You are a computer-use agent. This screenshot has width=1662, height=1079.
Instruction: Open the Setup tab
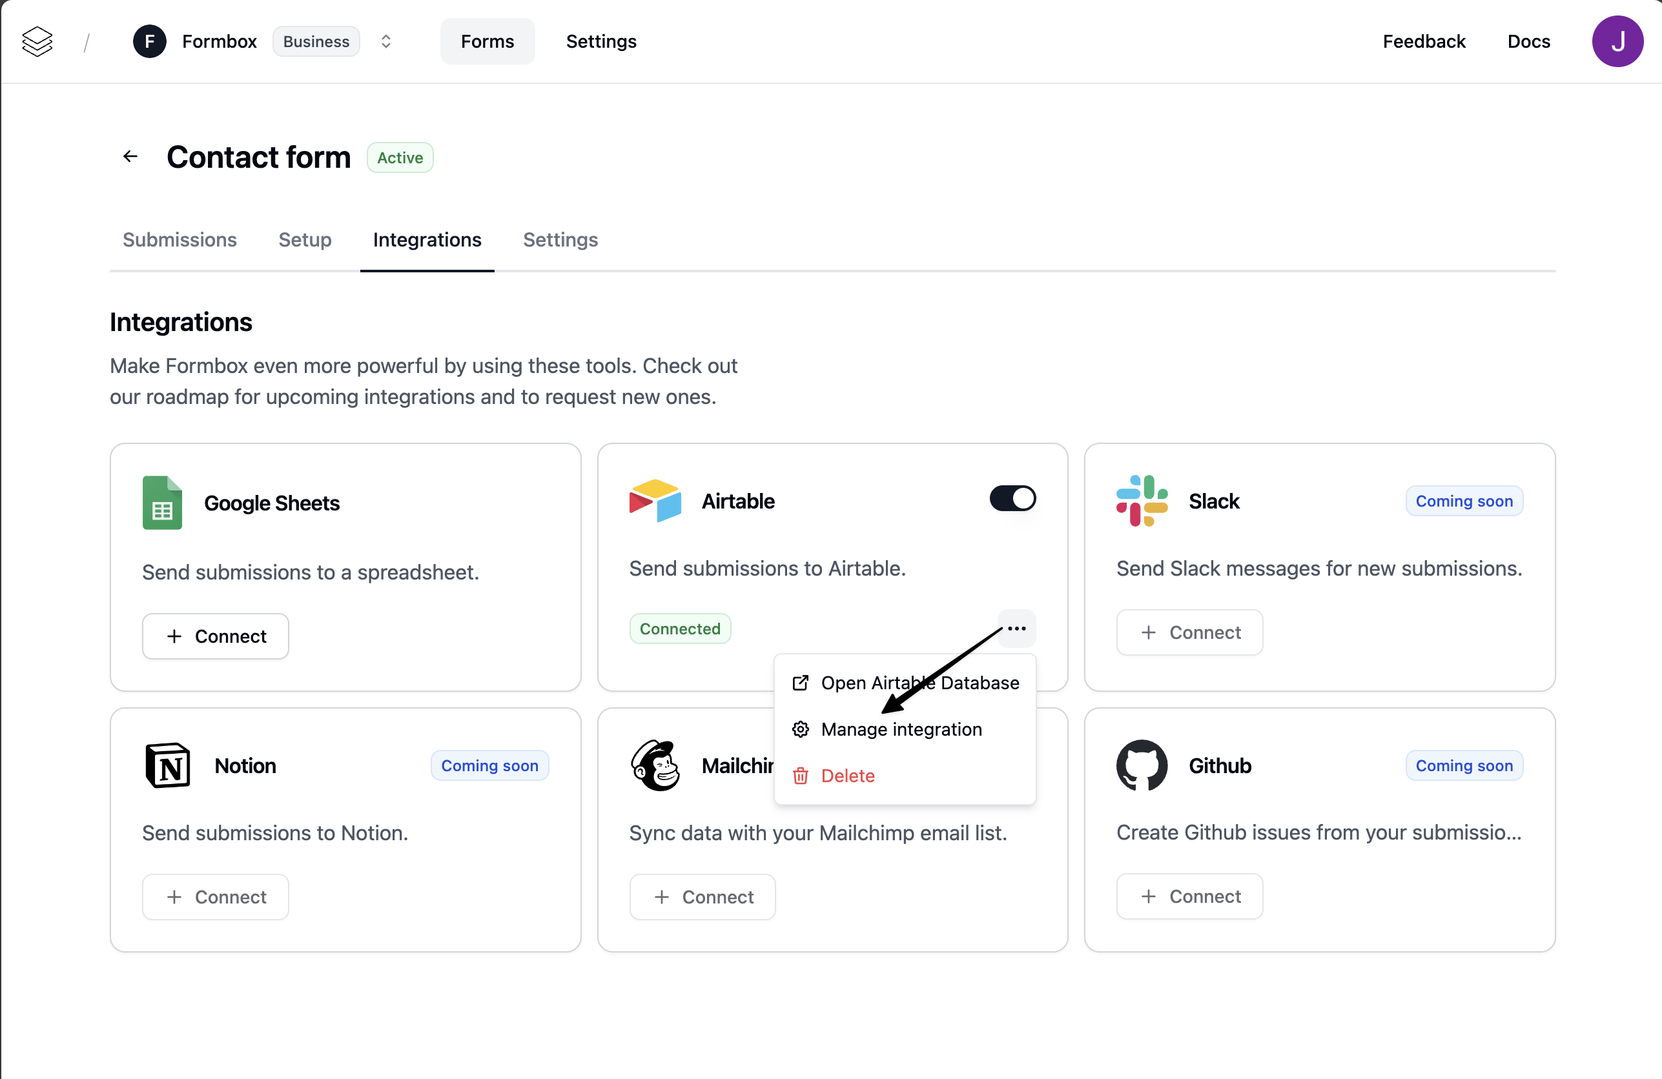coord(305,239)
